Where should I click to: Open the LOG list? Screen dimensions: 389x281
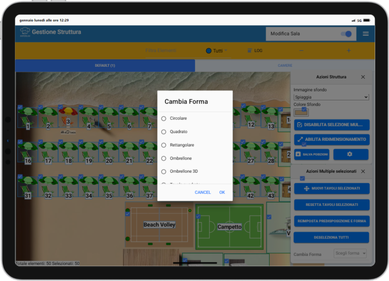pos(255,51)
